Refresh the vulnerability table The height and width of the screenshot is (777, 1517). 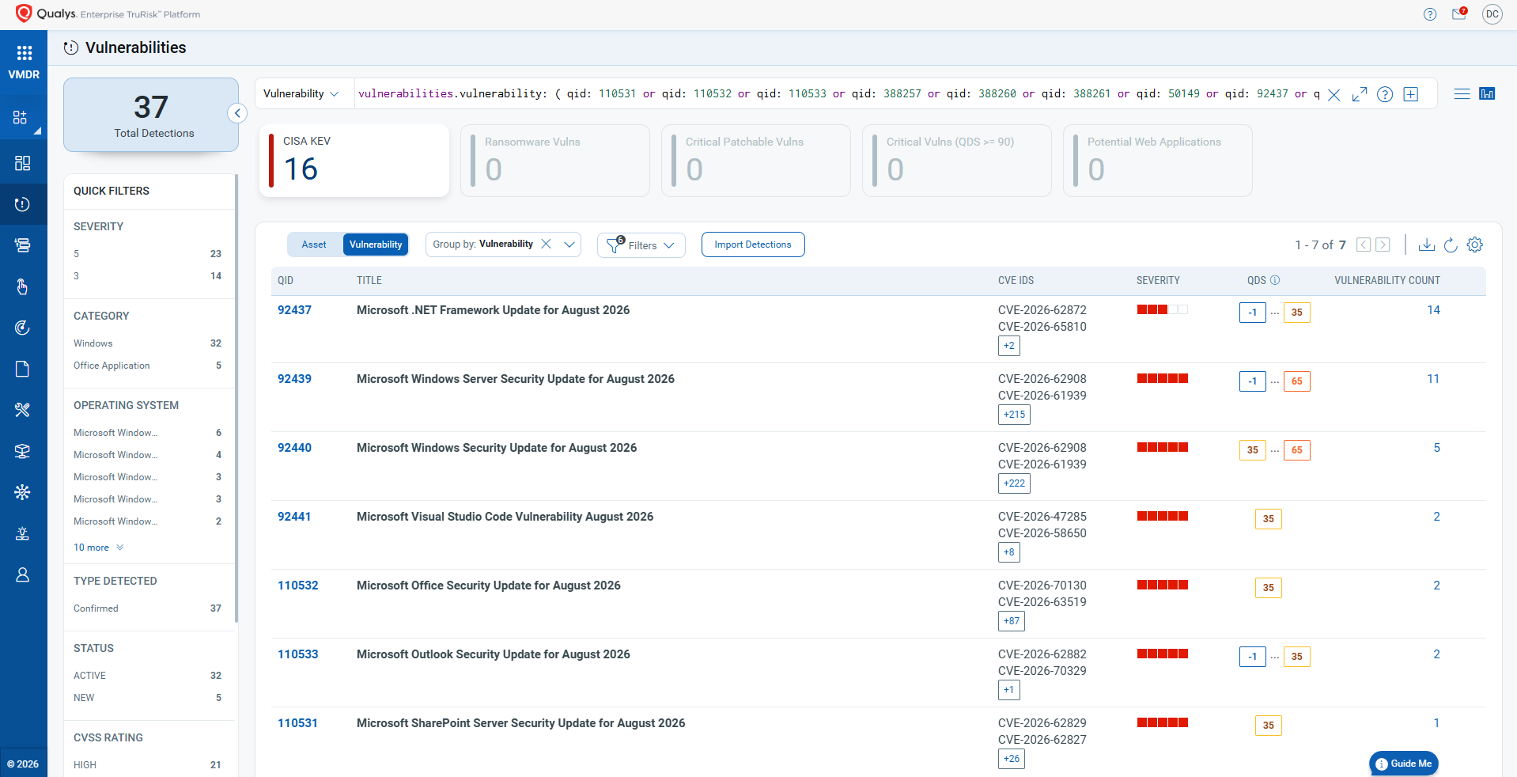tap(1451, 244)
